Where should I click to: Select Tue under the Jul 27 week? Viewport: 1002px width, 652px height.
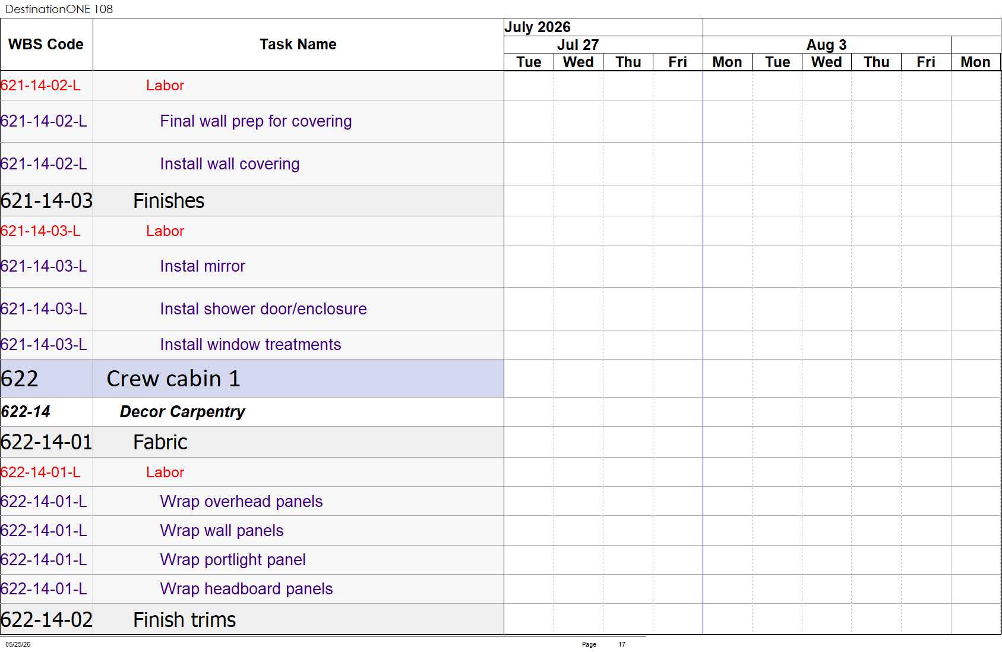click(x=529, y=62)
